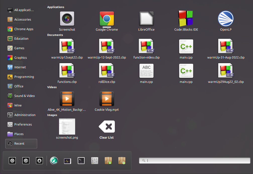
Task: Play the Alive_4K_Motion_Backgr… video
Action: click(67, 101)
